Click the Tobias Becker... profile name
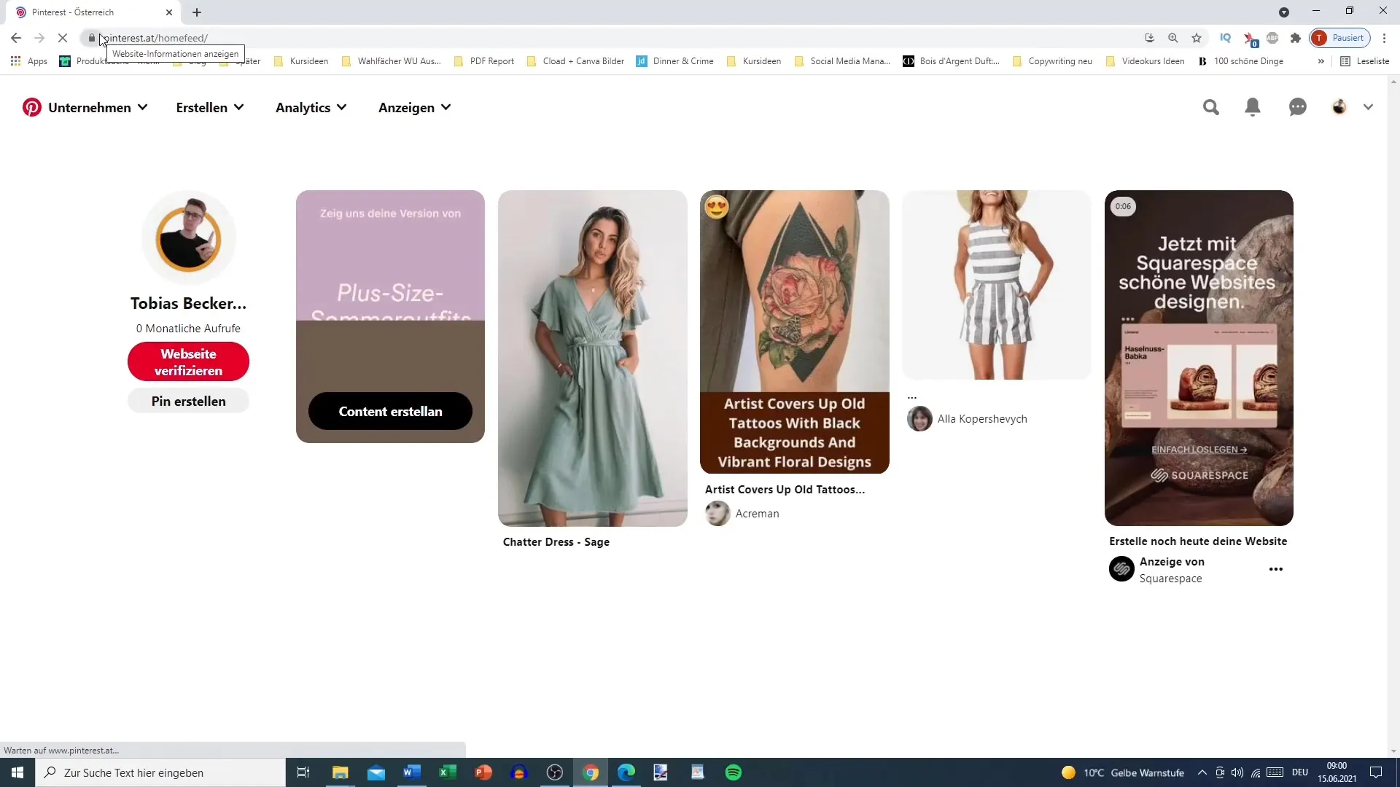1400x787 pixels. coord(188,303)
